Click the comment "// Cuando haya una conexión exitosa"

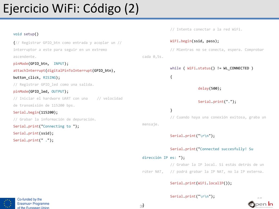click(208, 117)
